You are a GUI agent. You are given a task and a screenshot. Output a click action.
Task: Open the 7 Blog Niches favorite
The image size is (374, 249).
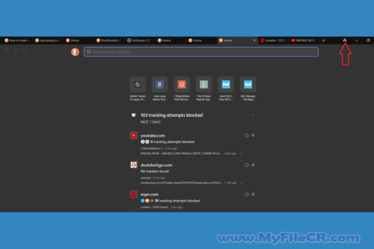181,89
